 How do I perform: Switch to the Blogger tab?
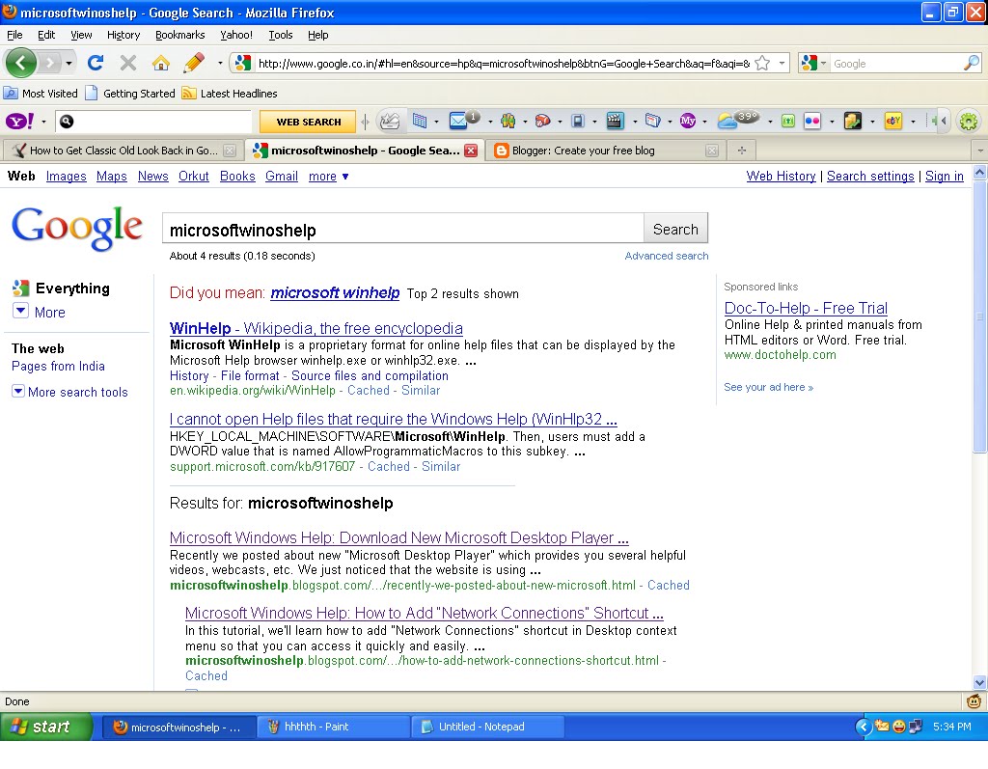click(589, 151)
